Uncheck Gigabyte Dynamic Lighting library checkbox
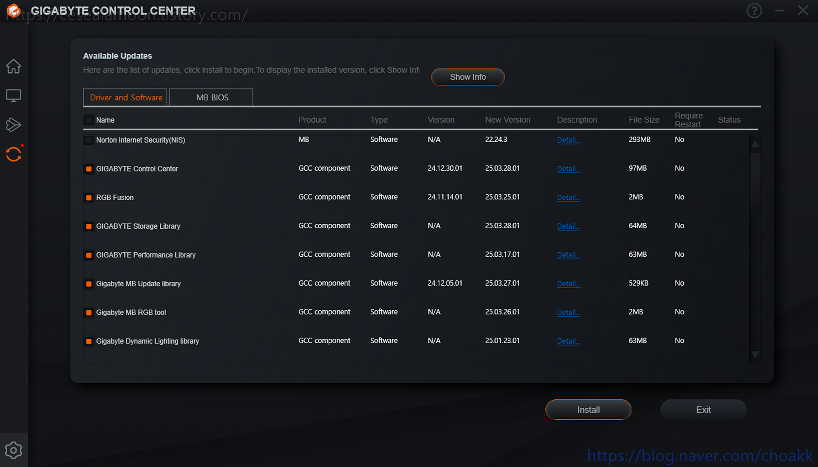Screen dimensions: 818x467 [x=89, y=341]
